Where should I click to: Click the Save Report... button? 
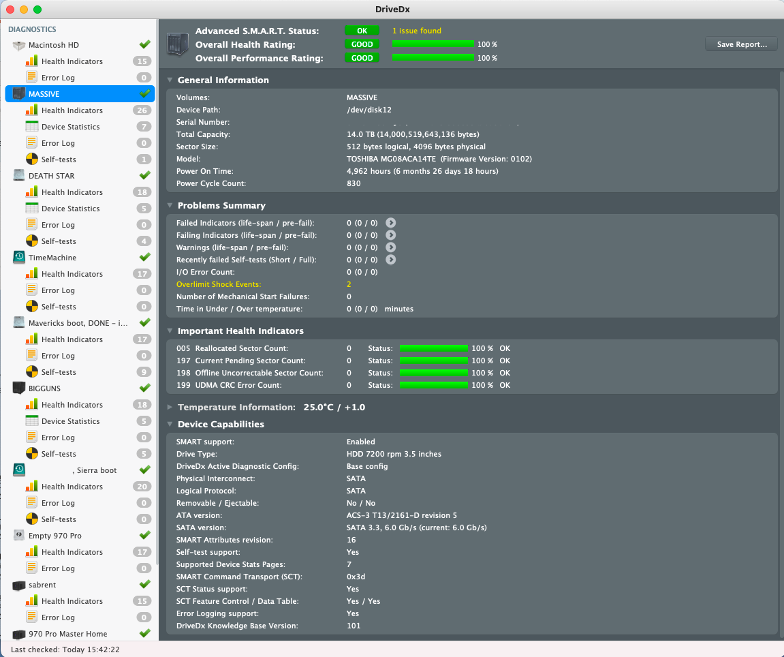click(742, 44)
